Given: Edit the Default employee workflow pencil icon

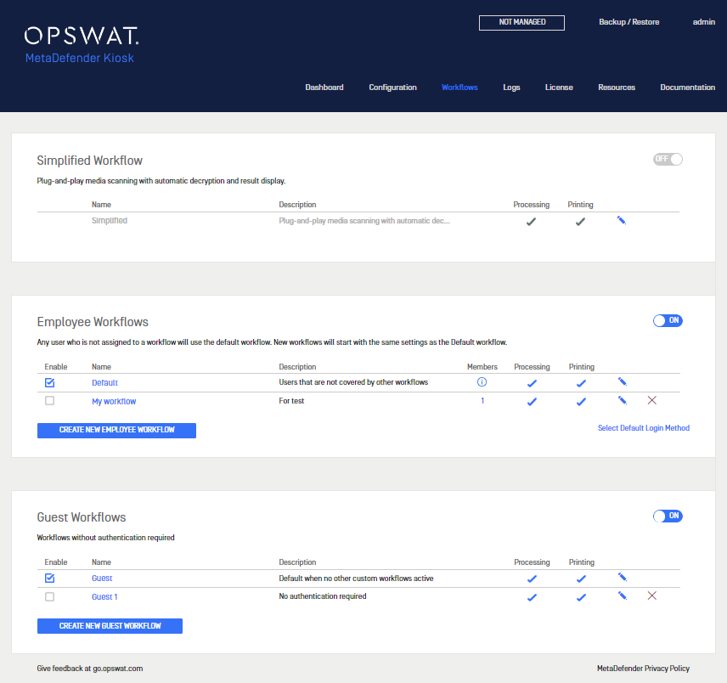Looking at the screenshot, I should 623,381.
